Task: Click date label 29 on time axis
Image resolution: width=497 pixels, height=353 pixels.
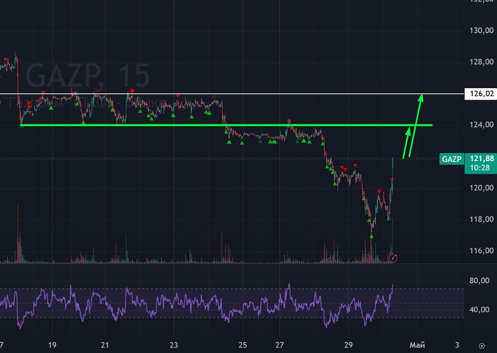Action: point(348,345)
